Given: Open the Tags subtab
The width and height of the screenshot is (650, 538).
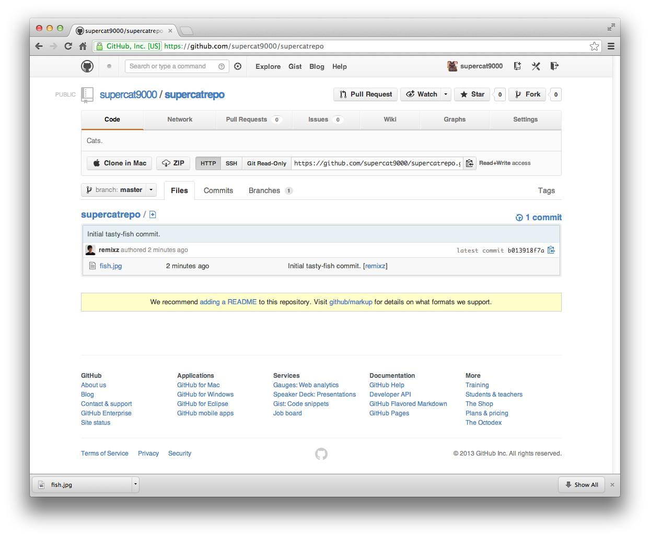Looking at the screenshot, I should coord(547,190).
